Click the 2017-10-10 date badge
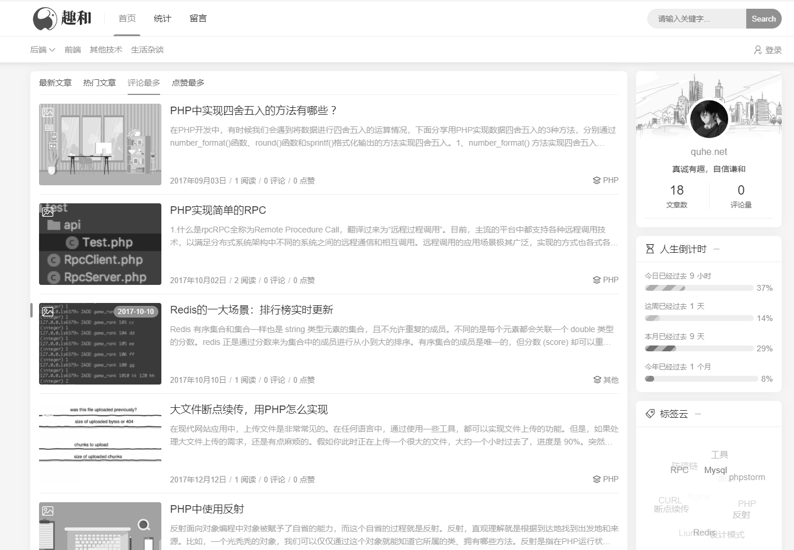Image resolution: width=794 pixels, height=550 pixels. 136,312
